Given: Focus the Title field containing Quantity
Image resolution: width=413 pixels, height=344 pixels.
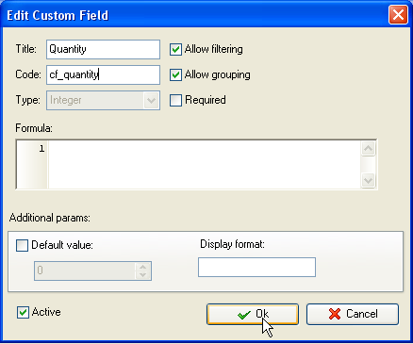Looking at the screenshot, I should click(103, 49).
